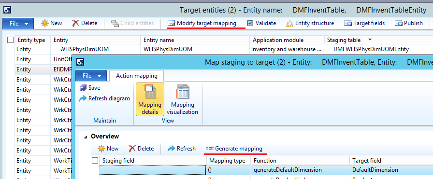Viewport: 433px width, 179px height.
Task: Click Generate mapping
Action: pyautogui.click(x=234, y=149)
